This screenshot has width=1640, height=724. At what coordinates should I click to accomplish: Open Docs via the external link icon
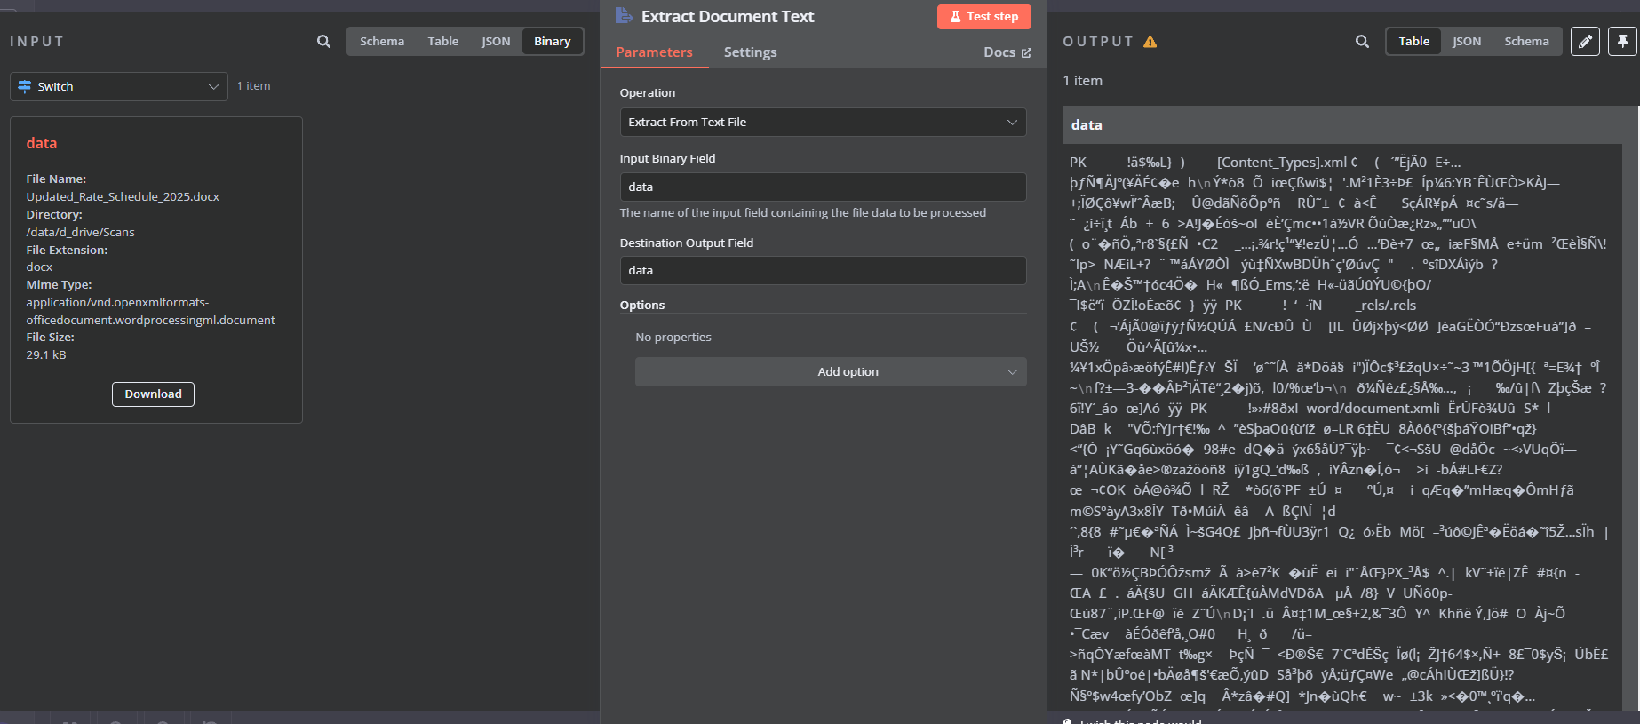1026,52
